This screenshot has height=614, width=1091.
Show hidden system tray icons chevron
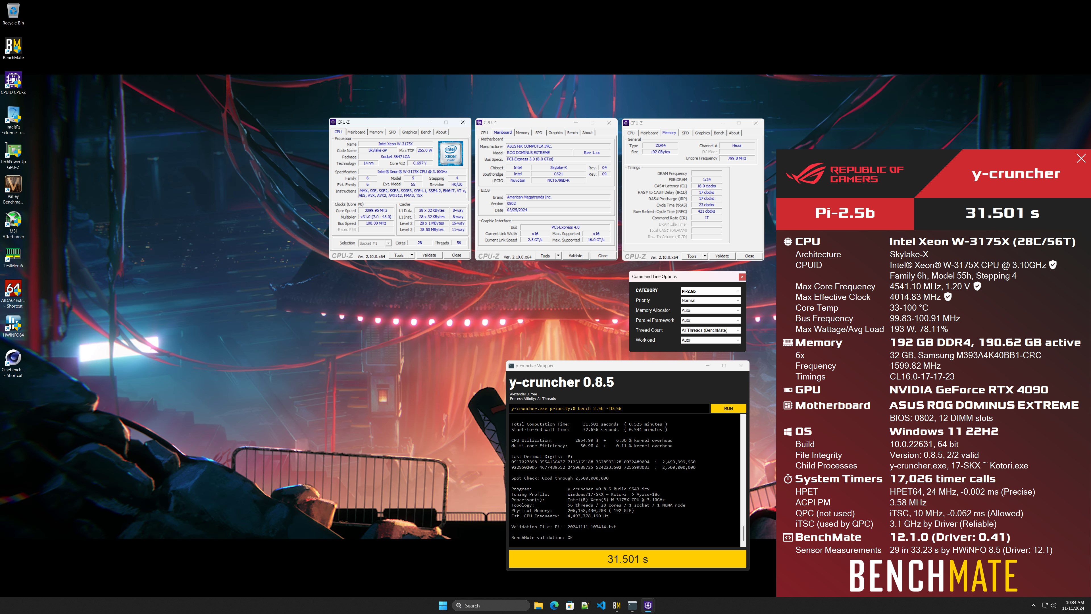point(1033,605)
